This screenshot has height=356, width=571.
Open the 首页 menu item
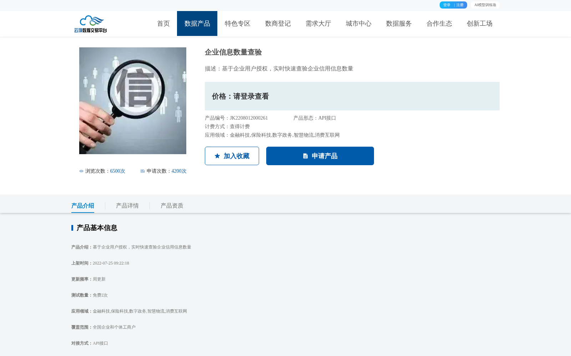click(x=163, y=23)
